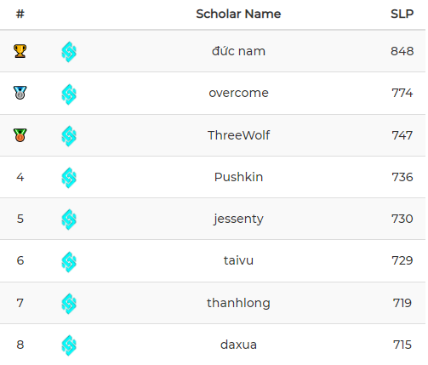Open scholar đức nam
The image size is (428, 365).
[x=238, y=51]
